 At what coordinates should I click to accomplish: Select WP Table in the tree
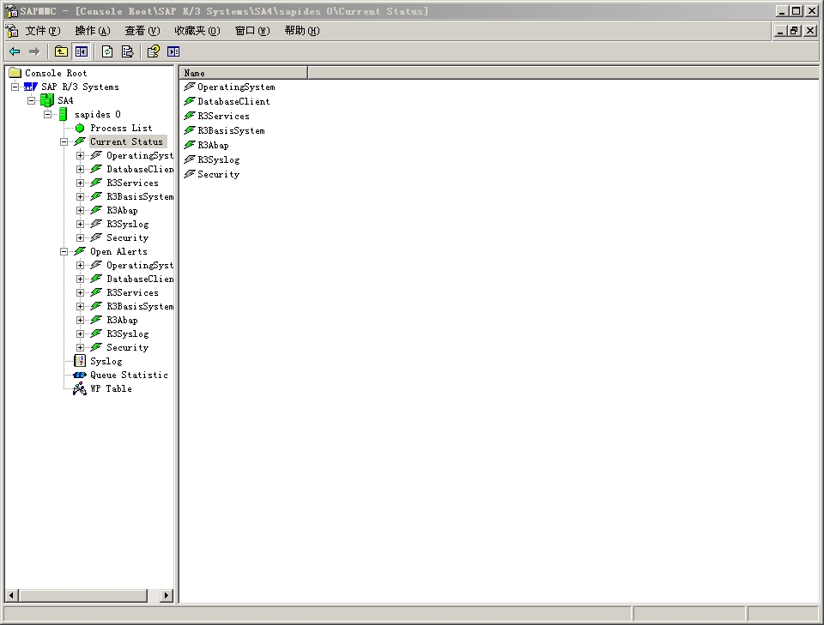click(x=111, y=388)
